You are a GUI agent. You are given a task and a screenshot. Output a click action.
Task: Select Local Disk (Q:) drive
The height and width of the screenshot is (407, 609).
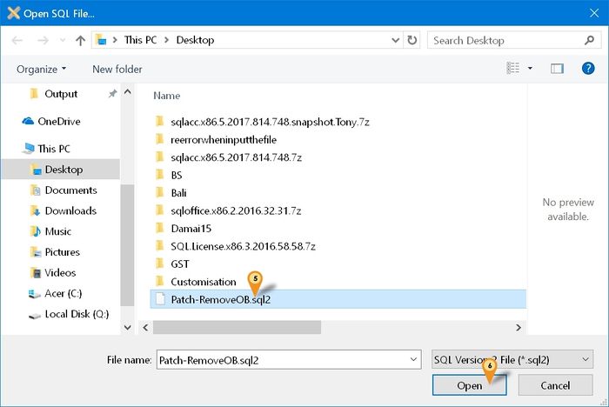point(77,314)
